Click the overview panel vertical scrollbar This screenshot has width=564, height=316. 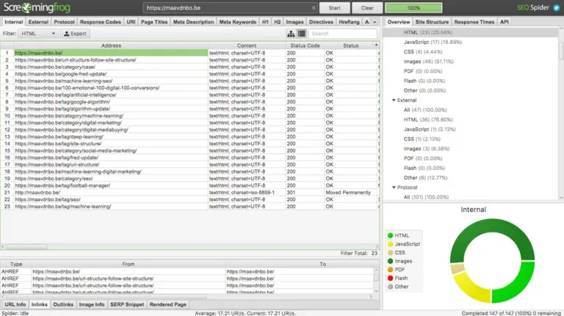pyautogui.click(x=561, y=51)
